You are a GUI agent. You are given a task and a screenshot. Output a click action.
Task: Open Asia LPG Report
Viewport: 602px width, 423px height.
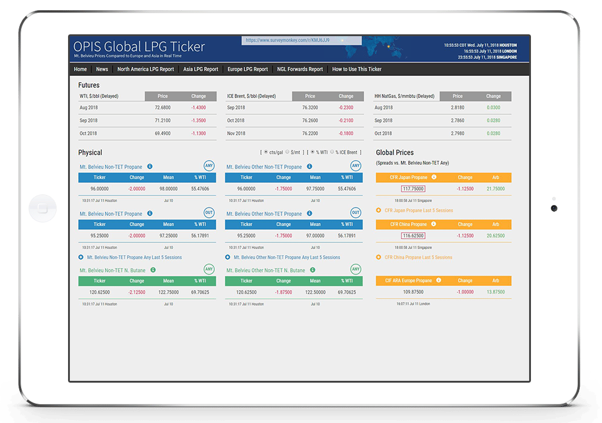(200, 69)
